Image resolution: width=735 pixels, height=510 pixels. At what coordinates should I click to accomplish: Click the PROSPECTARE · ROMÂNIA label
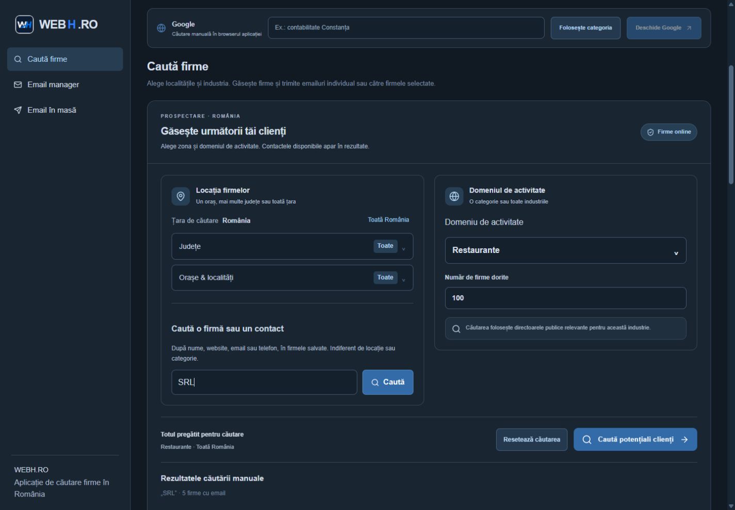click(x=200, y=116)
